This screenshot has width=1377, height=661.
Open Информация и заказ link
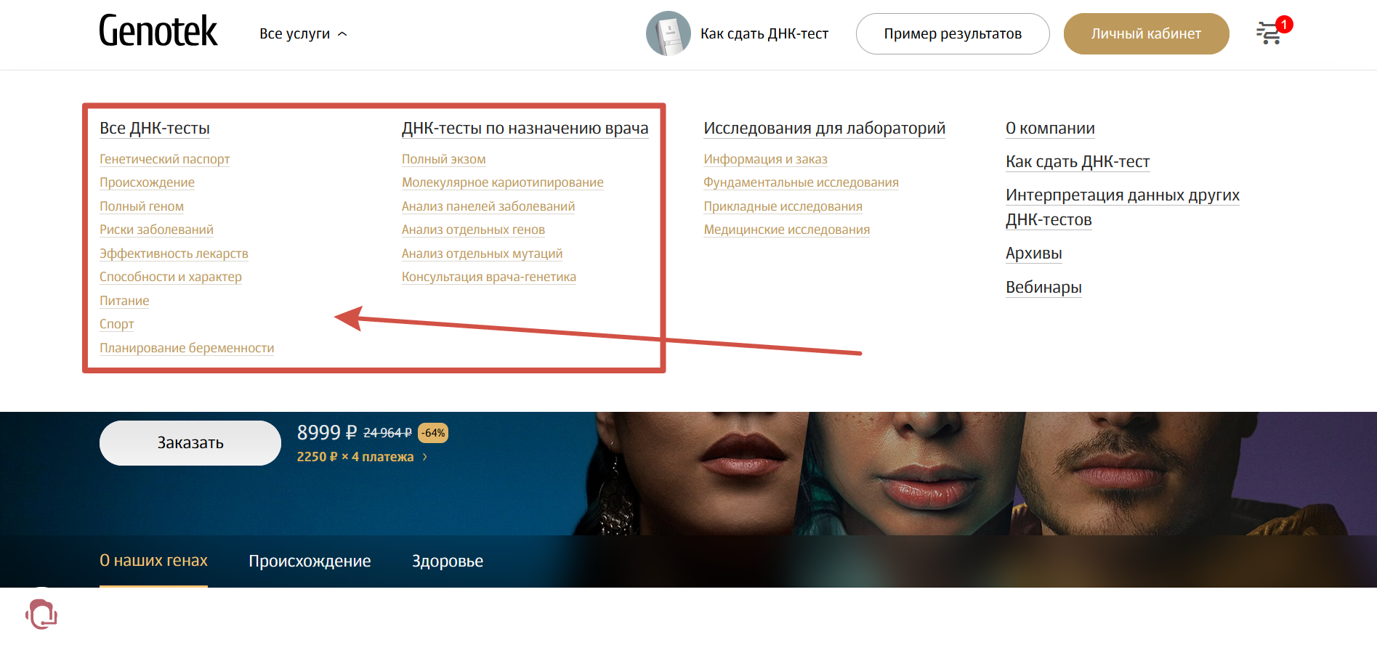tap(766, 159)
